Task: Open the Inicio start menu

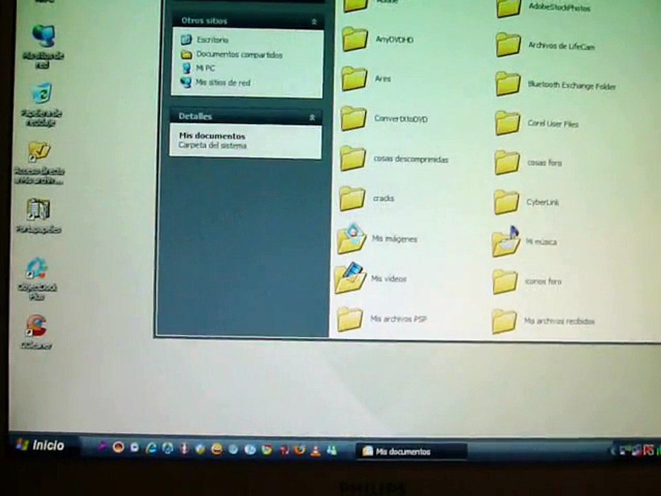Action: coord(41,445)
